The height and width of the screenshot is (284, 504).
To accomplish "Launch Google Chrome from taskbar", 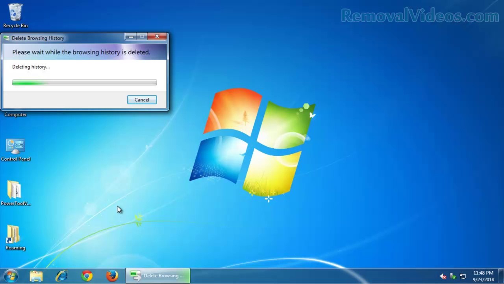I will (87, 276).
